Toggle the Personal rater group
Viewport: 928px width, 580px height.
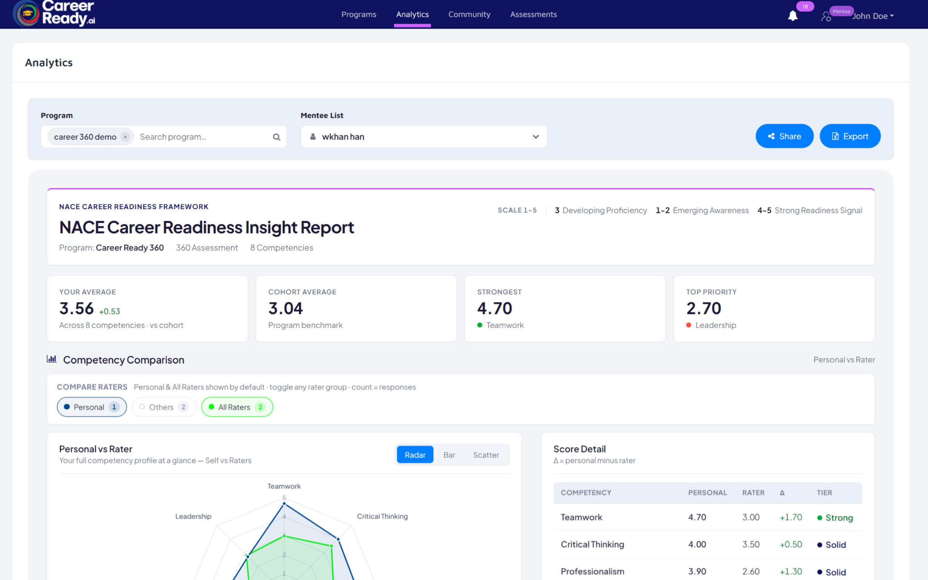click(x=92, y=407)
